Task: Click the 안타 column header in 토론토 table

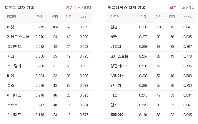Action: pos(55,17)
